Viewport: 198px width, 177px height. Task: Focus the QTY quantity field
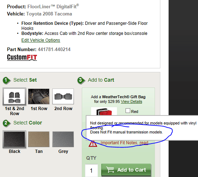pyautogui.click(x=91, y=171)
